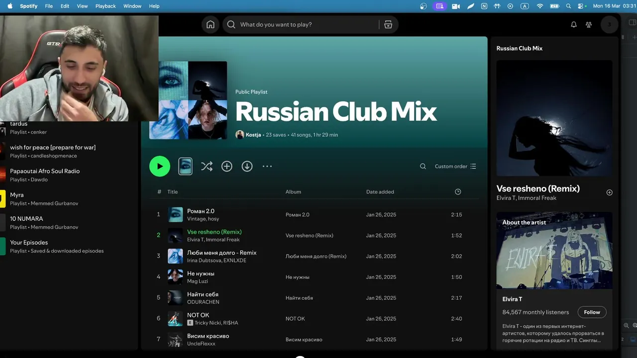This screenshot has width=637, height=358.
Task: Open album link NOT OK
Action: click(x=295, y=319)
